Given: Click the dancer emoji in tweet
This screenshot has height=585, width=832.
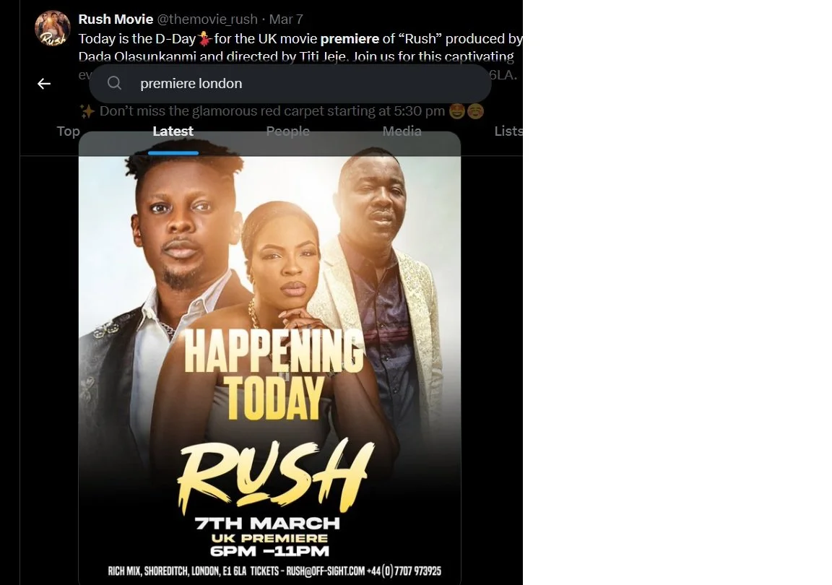Looking at the screenshot, I should [x=205, y=39].
